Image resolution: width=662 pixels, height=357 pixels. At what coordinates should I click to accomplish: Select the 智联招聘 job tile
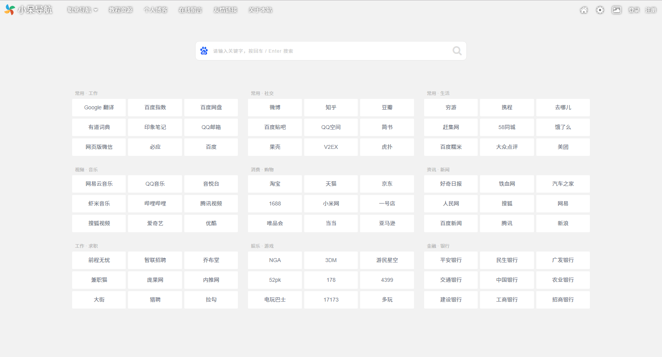click(155, 260)
